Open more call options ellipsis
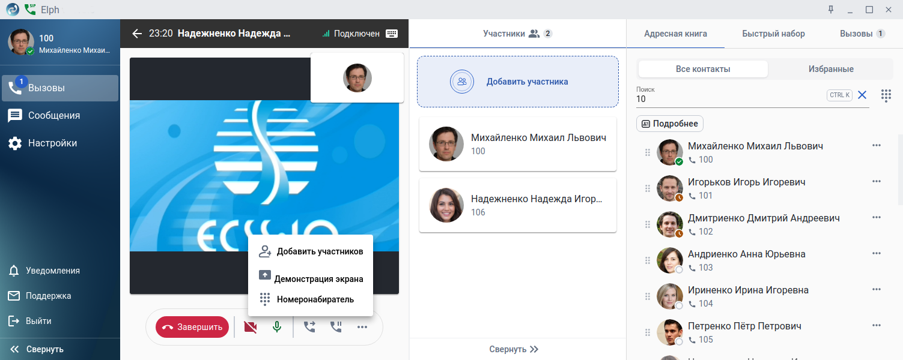Image resolution: width=903 pixels, height=360 pixels. pos(362,327)
